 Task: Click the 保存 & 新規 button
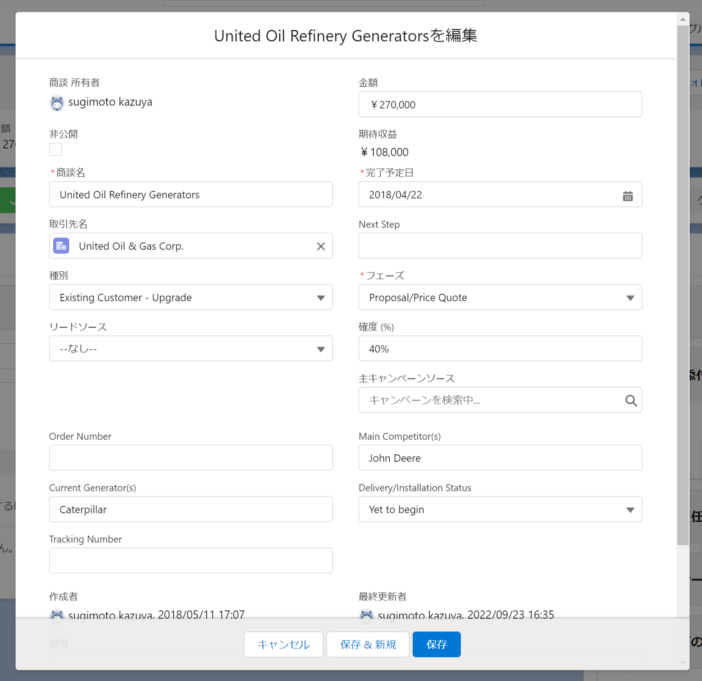[368, 644]
